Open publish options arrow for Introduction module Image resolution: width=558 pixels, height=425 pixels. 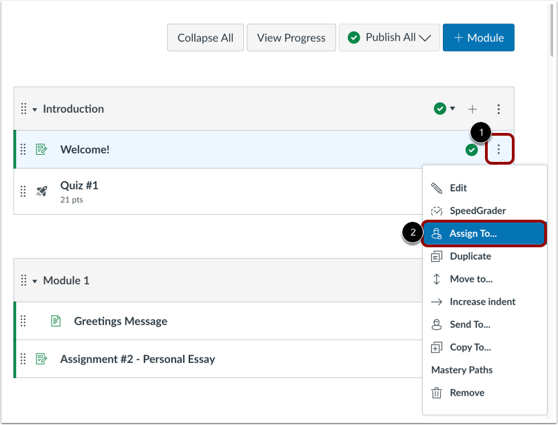(x=453, y=108)
